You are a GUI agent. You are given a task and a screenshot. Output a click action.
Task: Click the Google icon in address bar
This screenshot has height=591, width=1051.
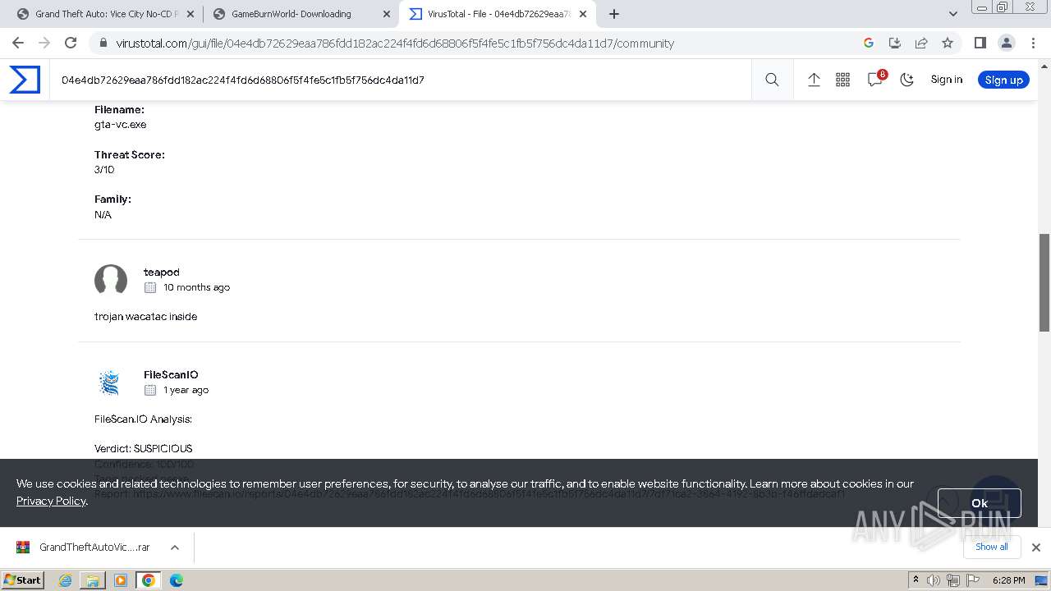(869, 43)
